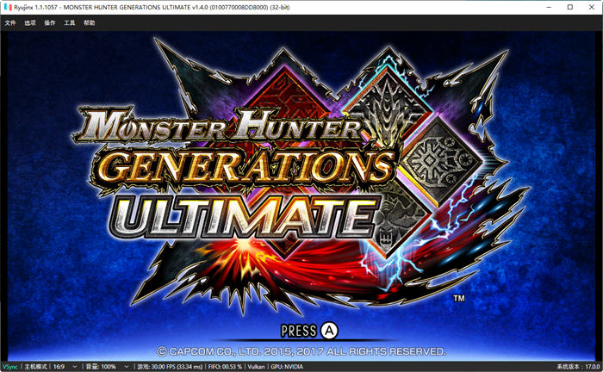Open the 选项 (Options) menu
603x372 pixels.
[30, 23]
